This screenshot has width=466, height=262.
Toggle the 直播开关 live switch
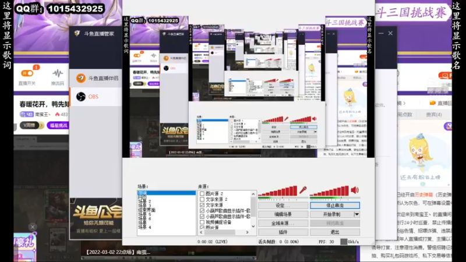pyautogui.click(x=27, y=73)
